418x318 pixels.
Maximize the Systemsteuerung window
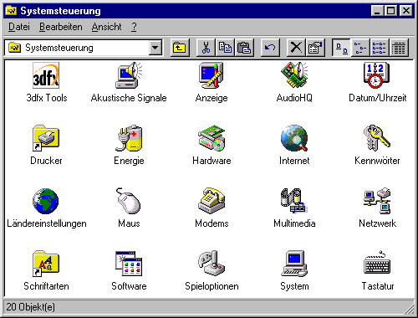[391, 11]
